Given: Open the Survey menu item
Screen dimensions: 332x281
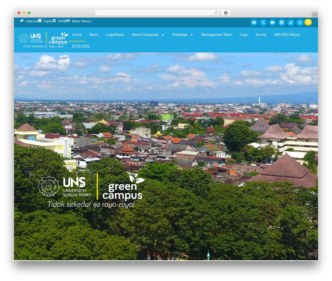Looking at the screenshot, I should point(261,35).
